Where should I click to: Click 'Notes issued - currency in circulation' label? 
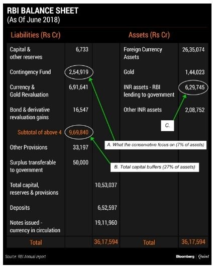[x=35, y=226]
